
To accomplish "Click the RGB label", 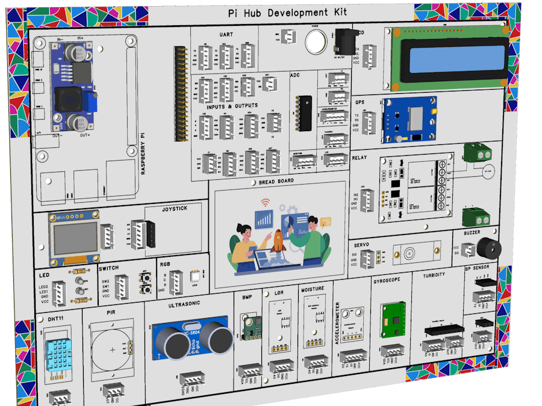I will [x=165, y=264].
